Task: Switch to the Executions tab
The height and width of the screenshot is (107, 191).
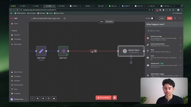Action: pos(109,22)
